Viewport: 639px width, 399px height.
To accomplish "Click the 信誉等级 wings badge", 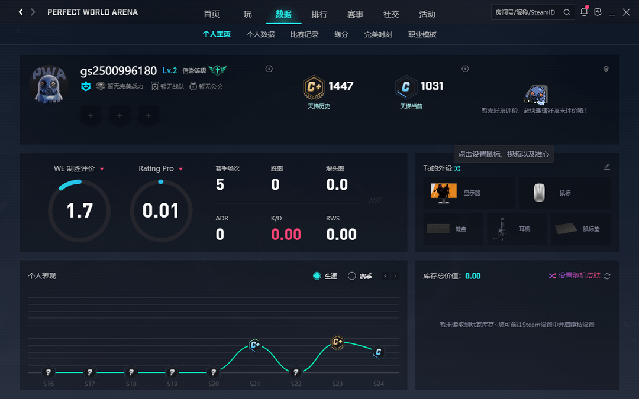I will pos(218,70).
